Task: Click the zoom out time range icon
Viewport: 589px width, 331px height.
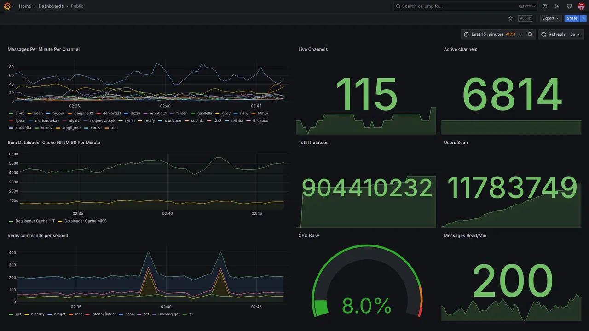Action: 530,34
